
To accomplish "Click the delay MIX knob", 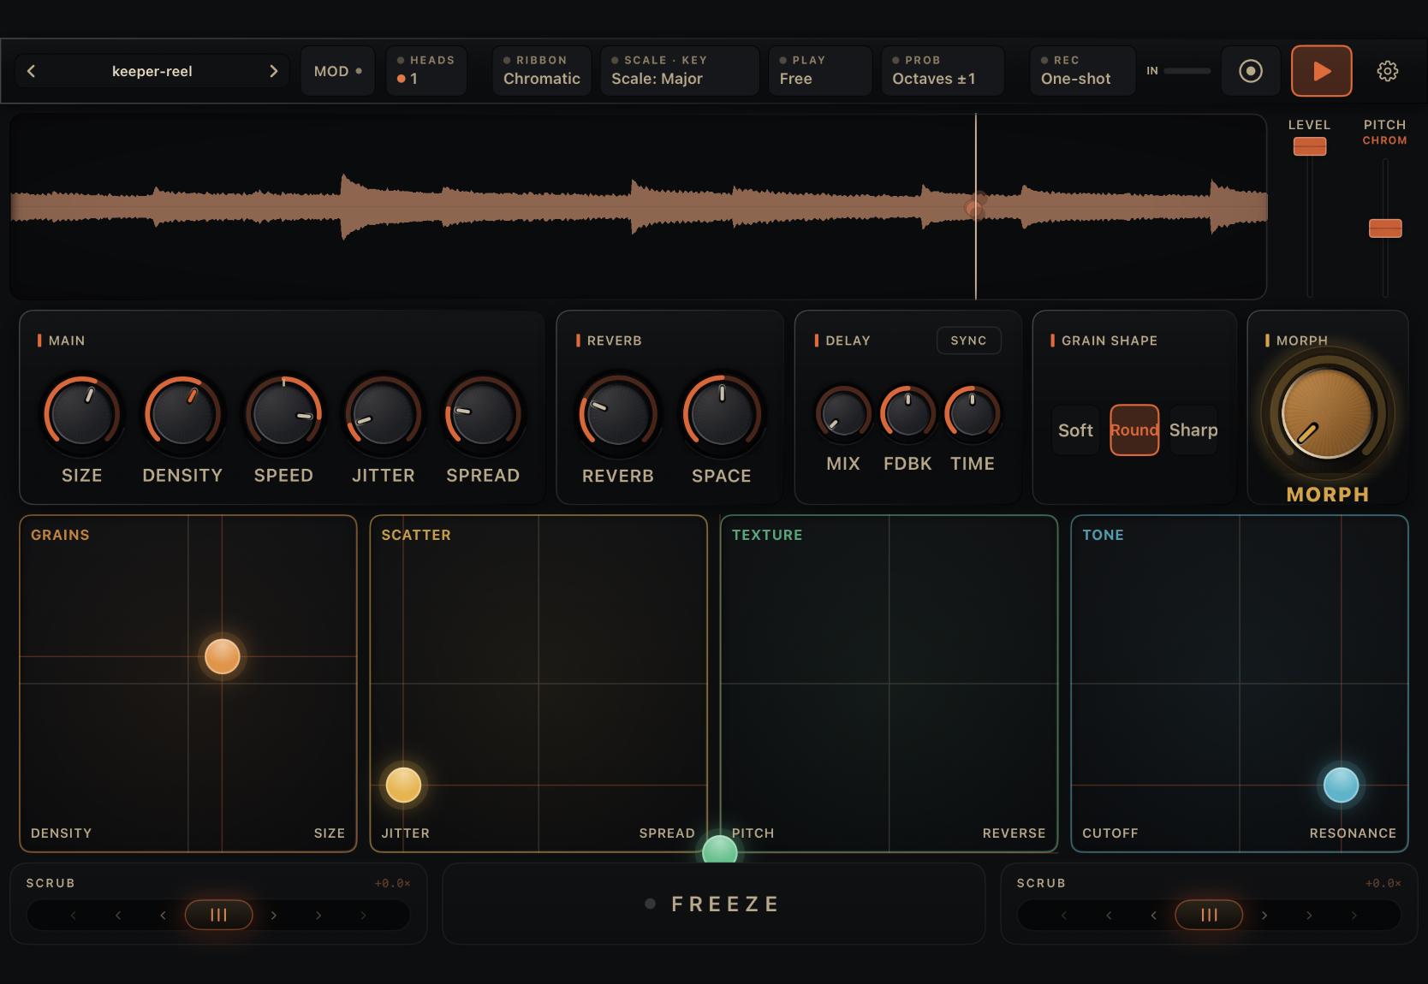I will click(x=843, y=414).
